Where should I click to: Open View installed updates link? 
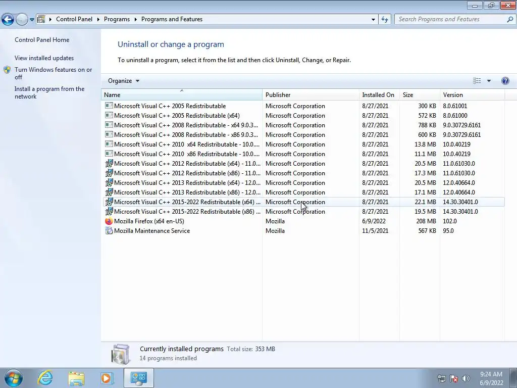pyautogui.click(x=44, y=58)
